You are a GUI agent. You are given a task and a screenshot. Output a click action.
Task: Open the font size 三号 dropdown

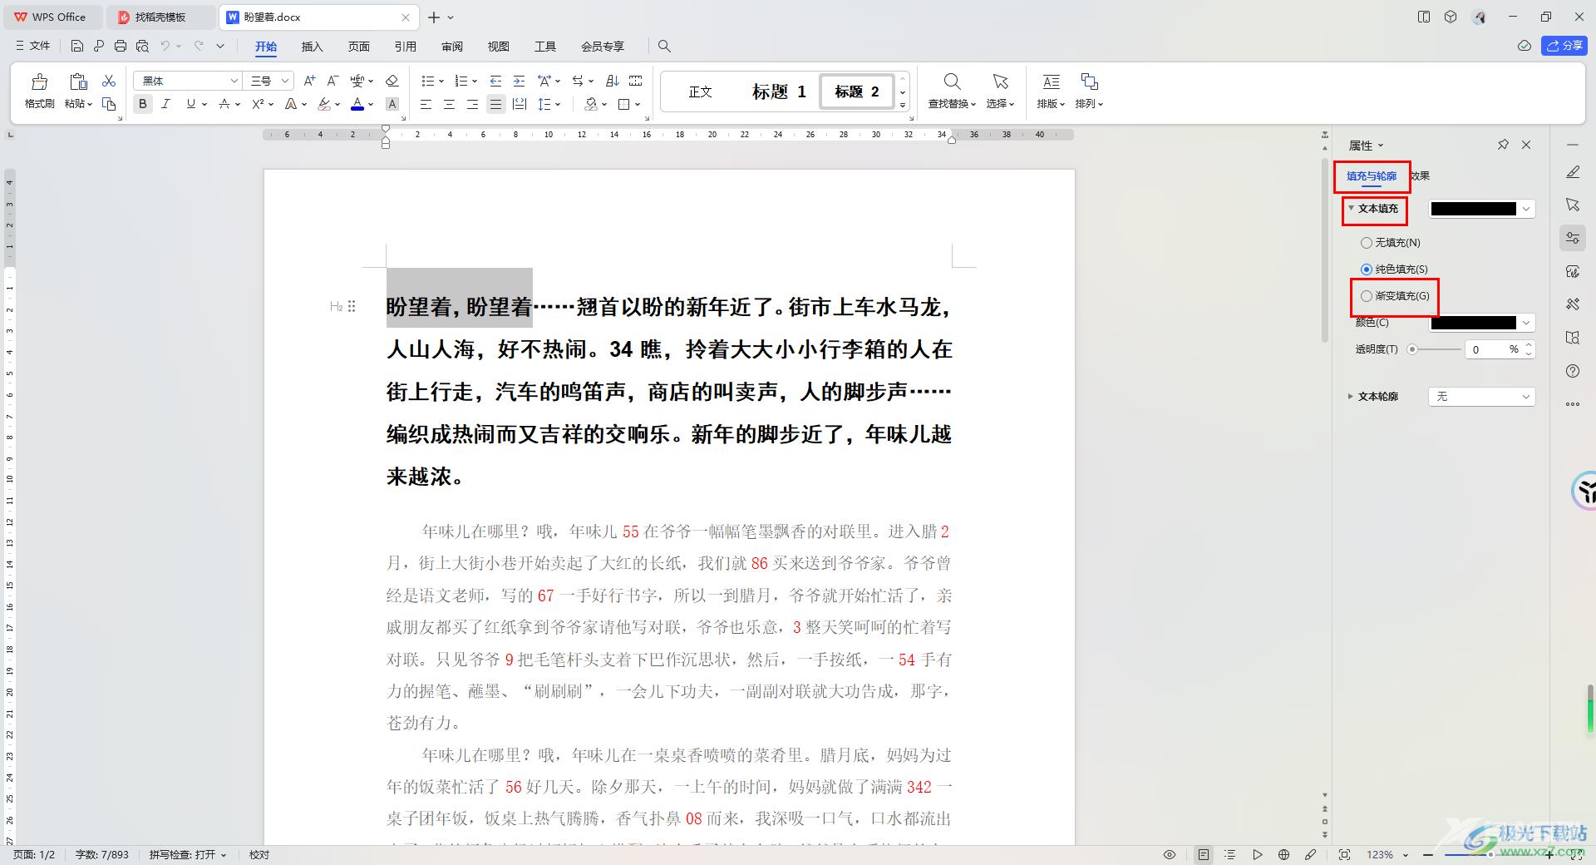tap(285, 81)
